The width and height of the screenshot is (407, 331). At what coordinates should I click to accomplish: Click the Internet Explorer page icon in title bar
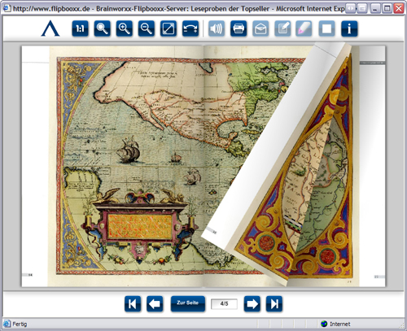pos(7,9)
